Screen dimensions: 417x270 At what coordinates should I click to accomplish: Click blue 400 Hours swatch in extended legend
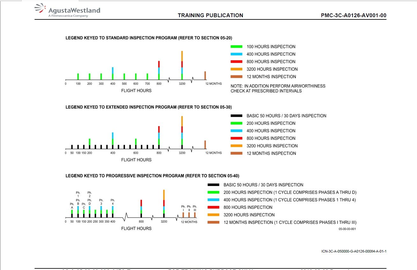pyautogui.click(x=236, y=131)
